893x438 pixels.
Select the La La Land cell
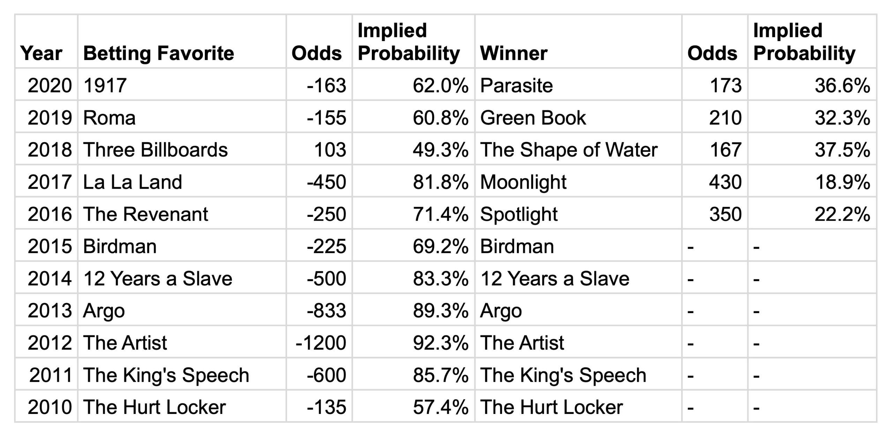click(133, 182)
